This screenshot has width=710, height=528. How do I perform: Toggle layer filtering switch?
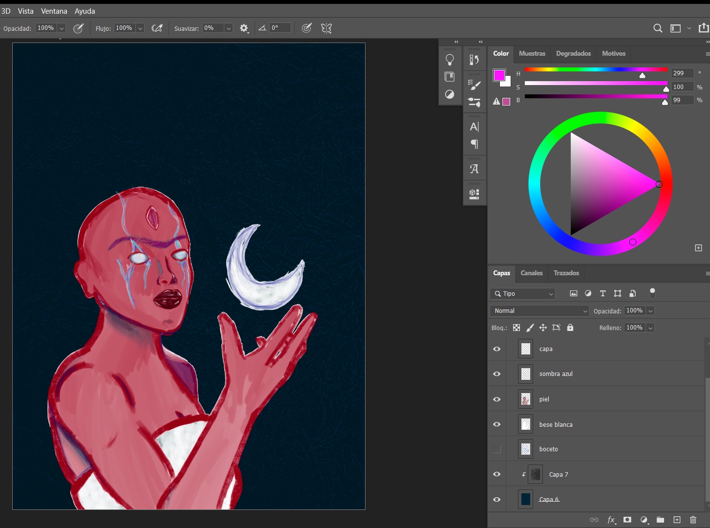pos(652,293)
